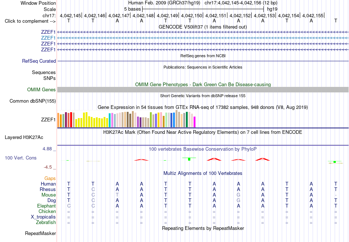Select the Dog alignment row label
This screenshot has height=242, width=349.
click(51, 201)
